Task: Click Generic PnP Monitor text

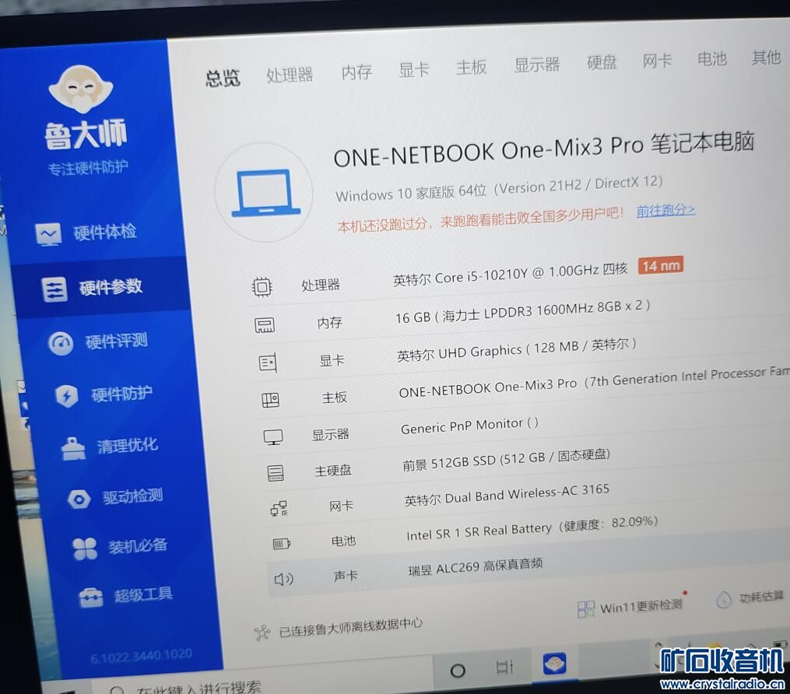Action: tap(469, 426)
